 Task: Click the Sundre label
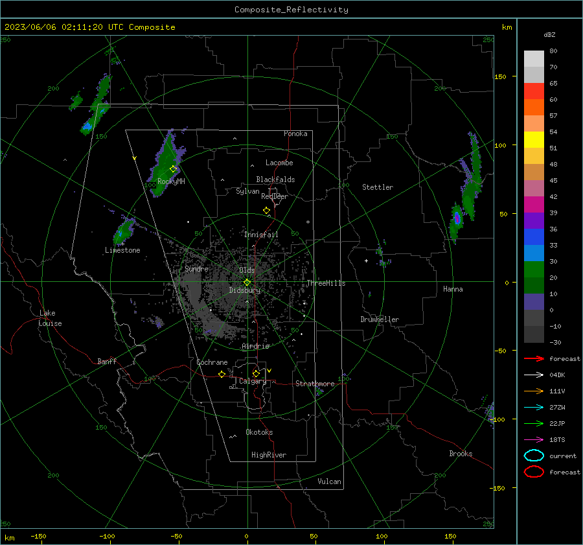[x=196, y=269]
